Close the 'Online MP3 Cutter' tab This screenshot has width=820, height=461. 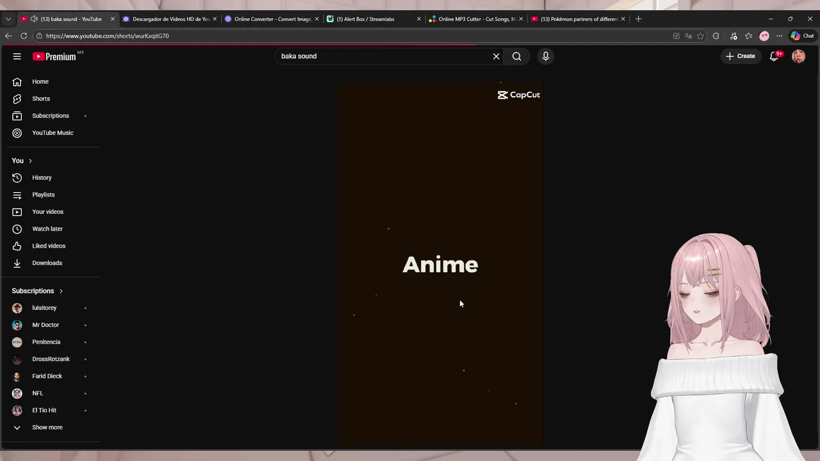click(521, 19)
